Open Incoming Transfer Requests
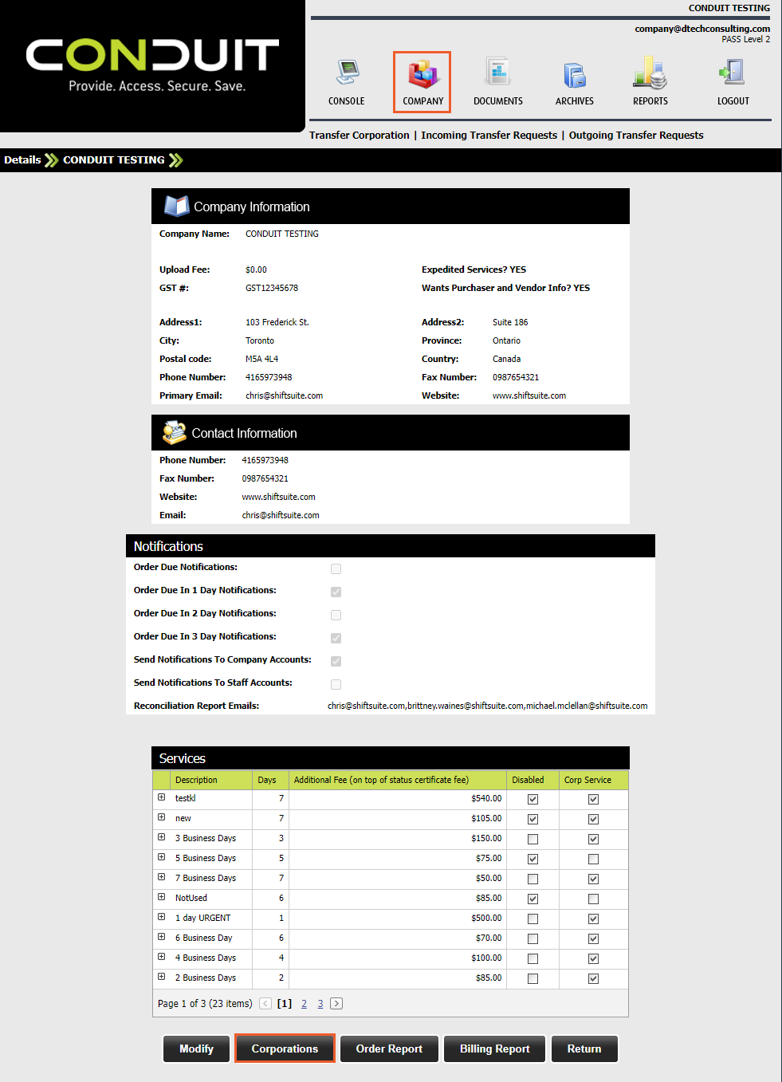Viewport: 782px width, 1082px height. tap(489, 136)
